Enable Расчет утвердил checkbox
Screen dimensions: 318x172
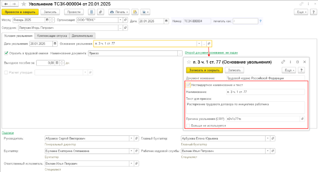click(x=6, y=72)
